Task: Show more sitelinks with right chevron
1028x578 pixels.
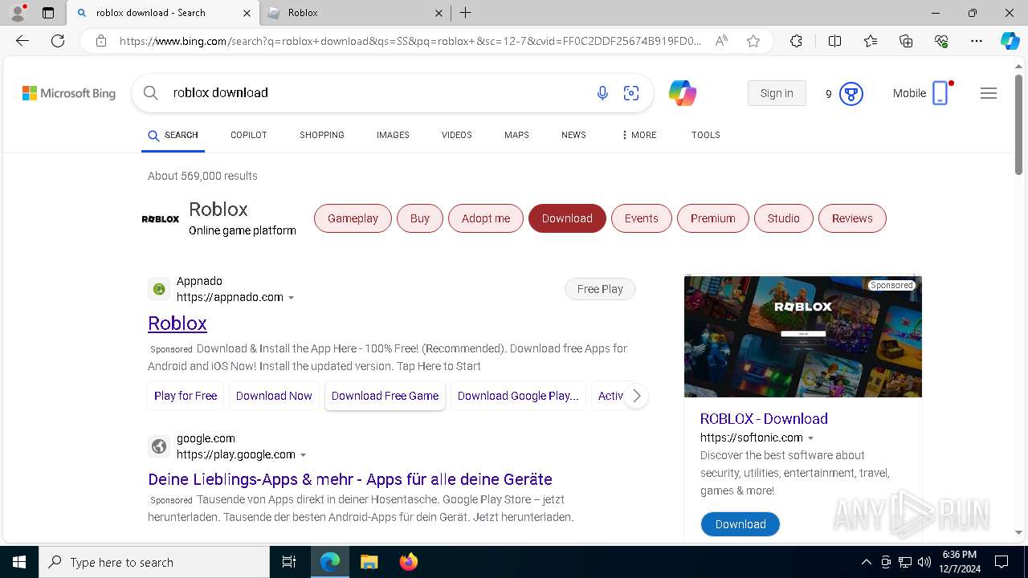Action: coord(636,396)
